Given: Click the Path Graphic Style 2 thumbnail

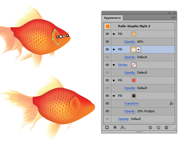Looking at the screenshot, I should (x=107, y=26).
